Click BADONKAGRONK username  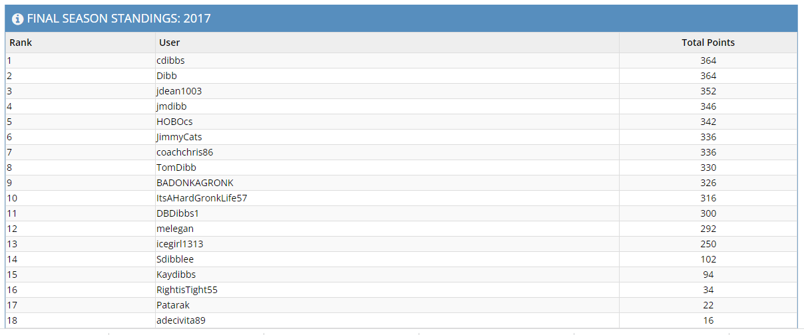click(194, 183)
